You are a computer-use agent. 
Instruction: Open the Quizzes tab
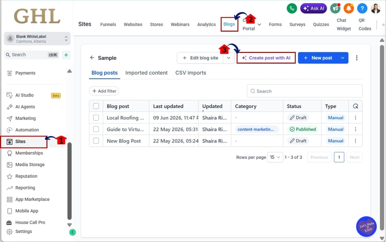point(321,25)
